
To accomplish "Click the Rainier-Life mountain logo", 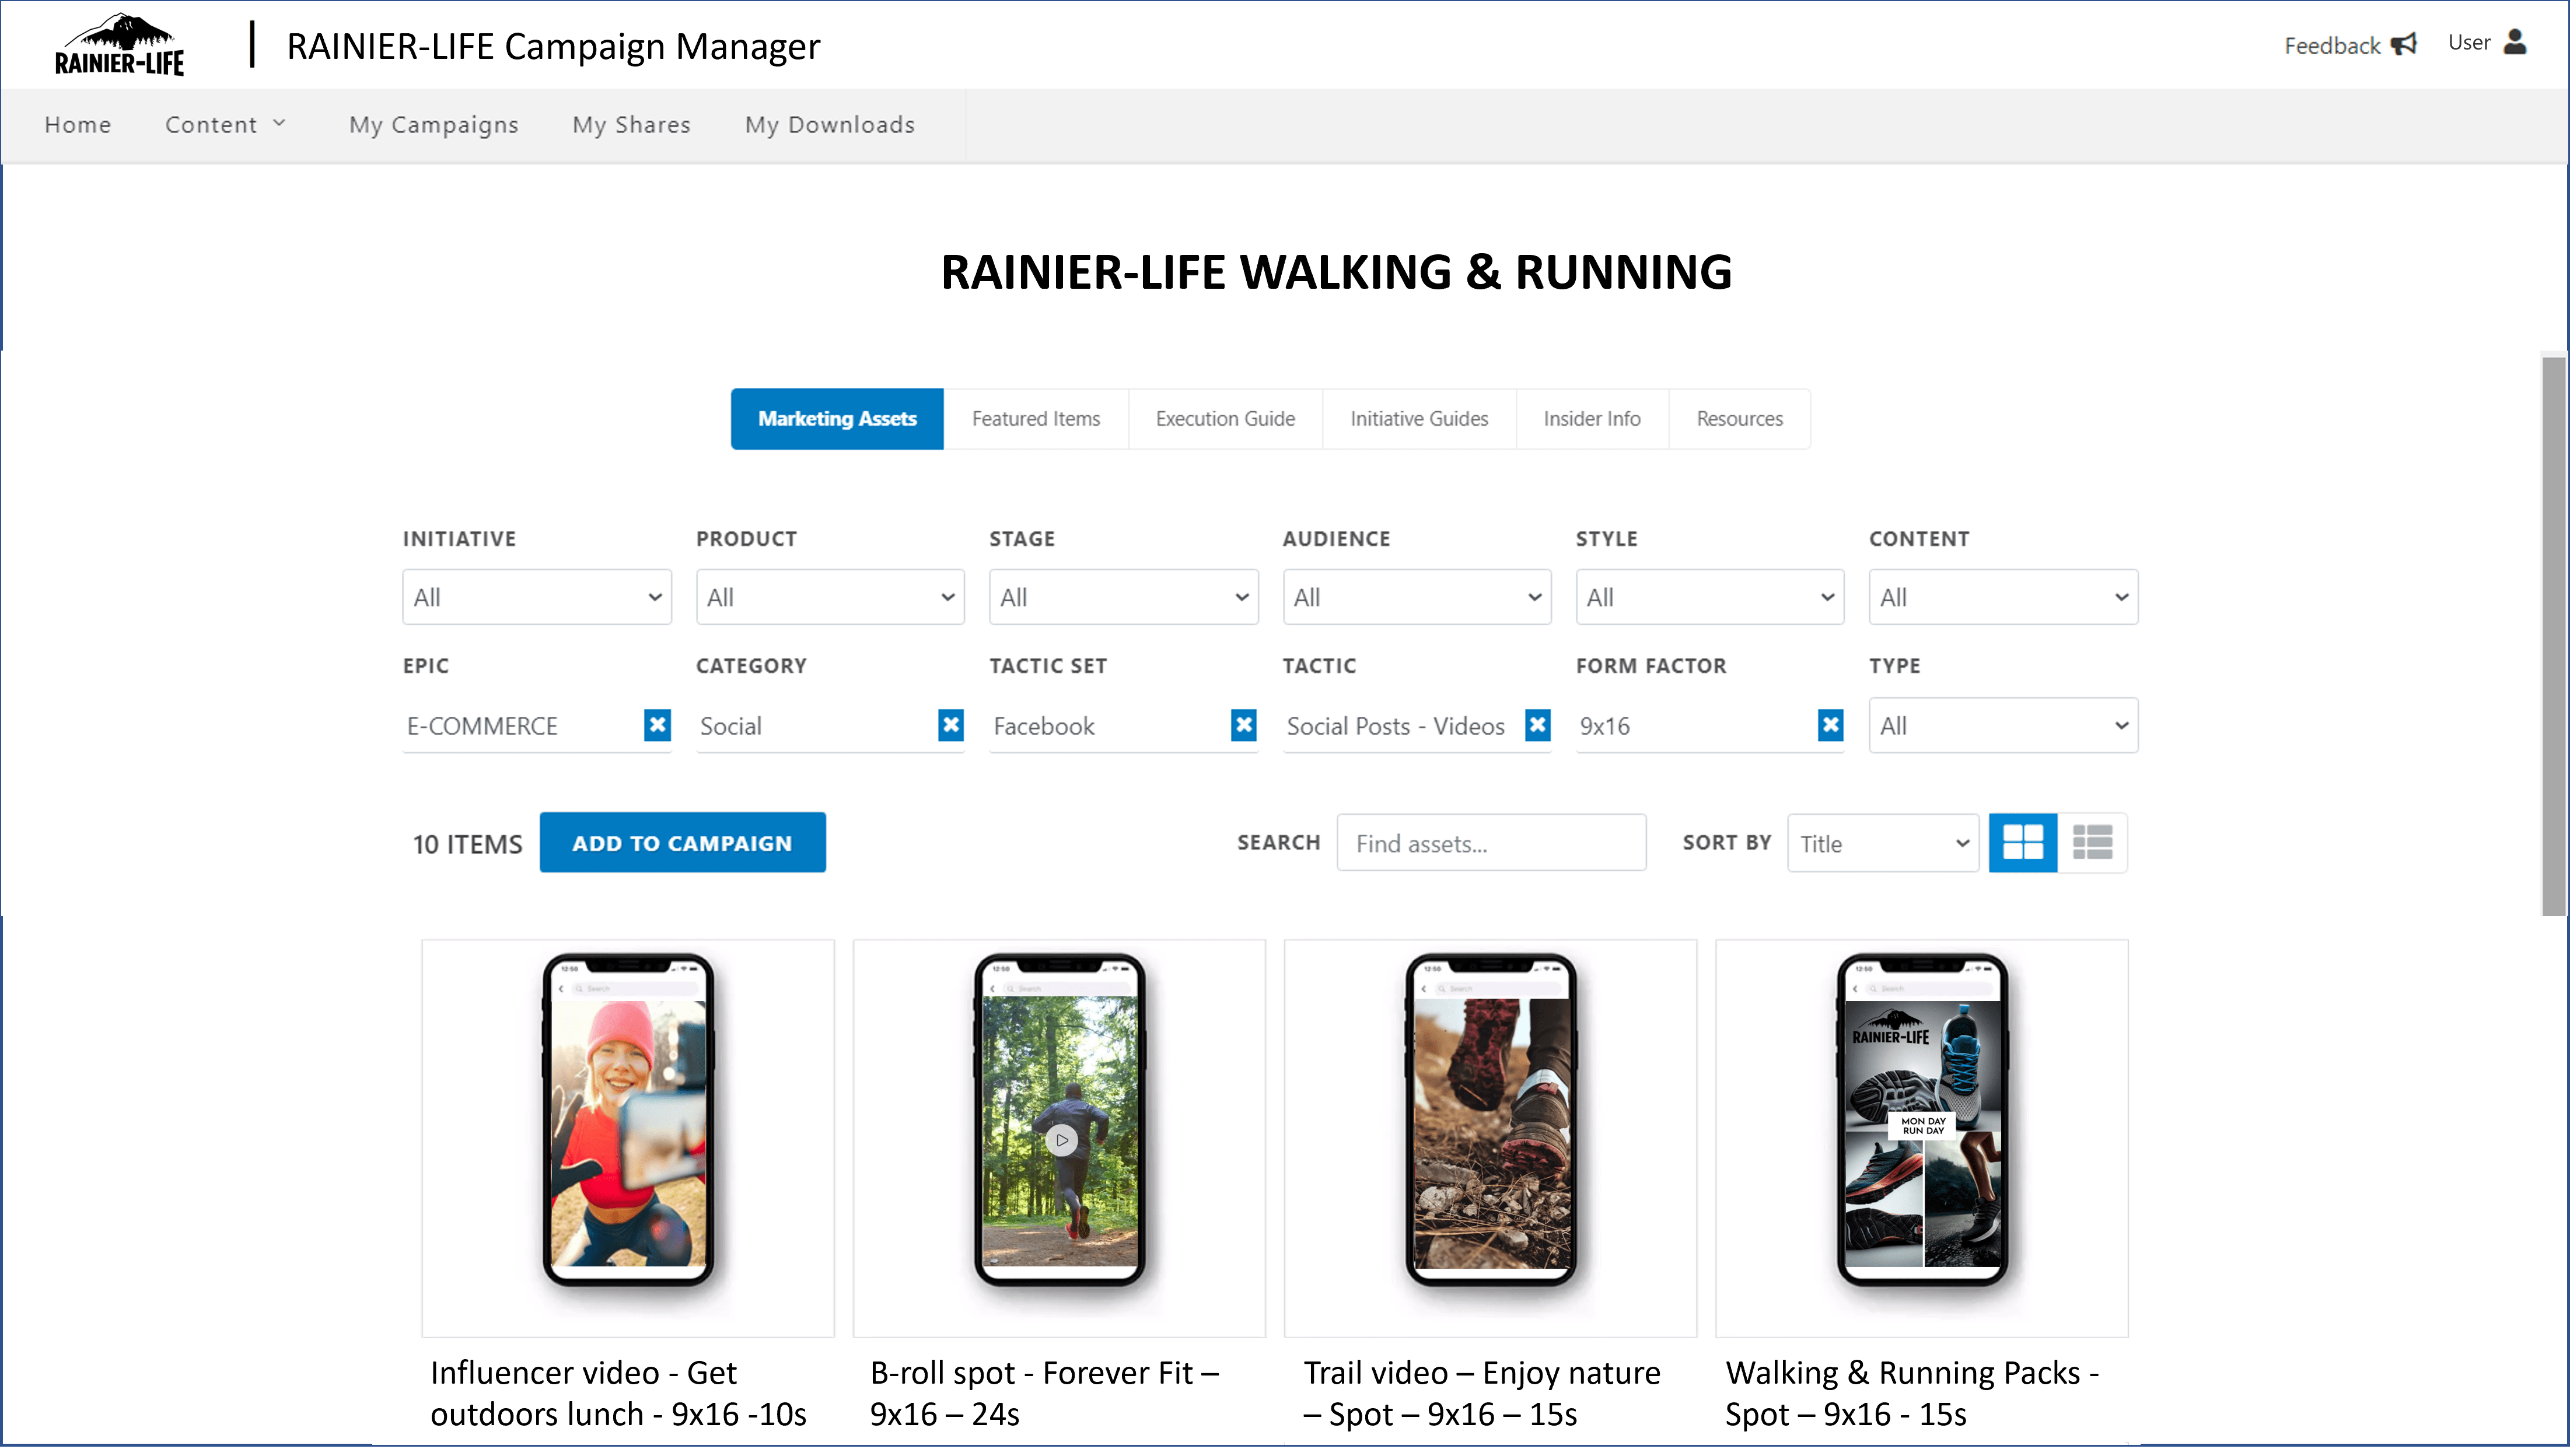I will pyautogui.click(x=119, y=45).
